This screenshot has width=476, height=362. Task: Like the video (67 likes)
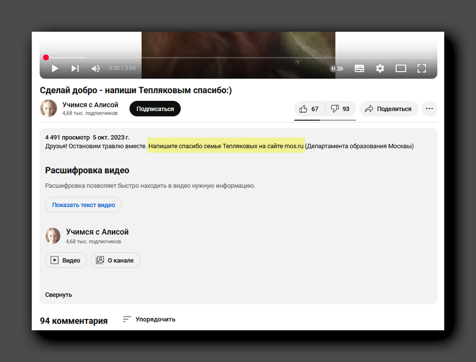coord(309,109)
